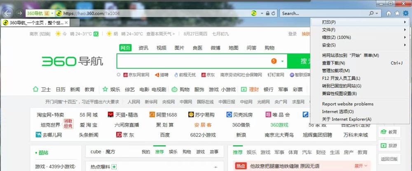Click the search magnifier icon in Search box
Image resolution: width=412 pixels, height=171 pixels.
click(x=372, y=13)
